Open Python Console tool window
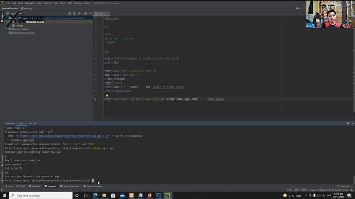This screenshot has width=355, height=199. tap(93, 186)
